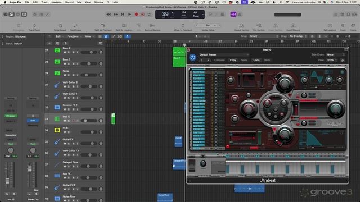The width and height of the screenshot is (360, 202).
Task: Click the Compare button in plugin header
Action: coord(219,60)
